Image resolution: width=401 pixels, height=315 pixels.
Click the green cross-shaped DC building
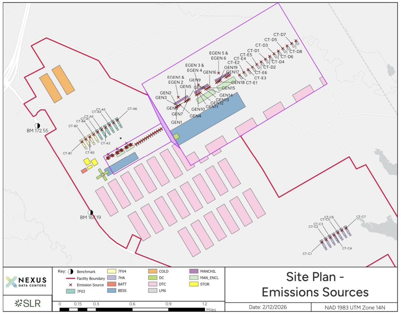click(x=102, y=174)
